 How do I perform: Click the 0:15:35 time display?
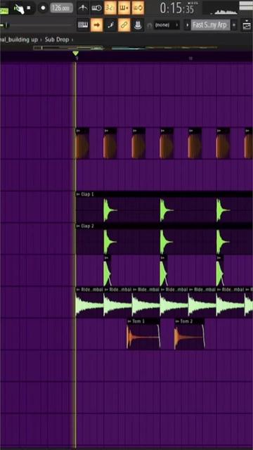tap(177, 8)
